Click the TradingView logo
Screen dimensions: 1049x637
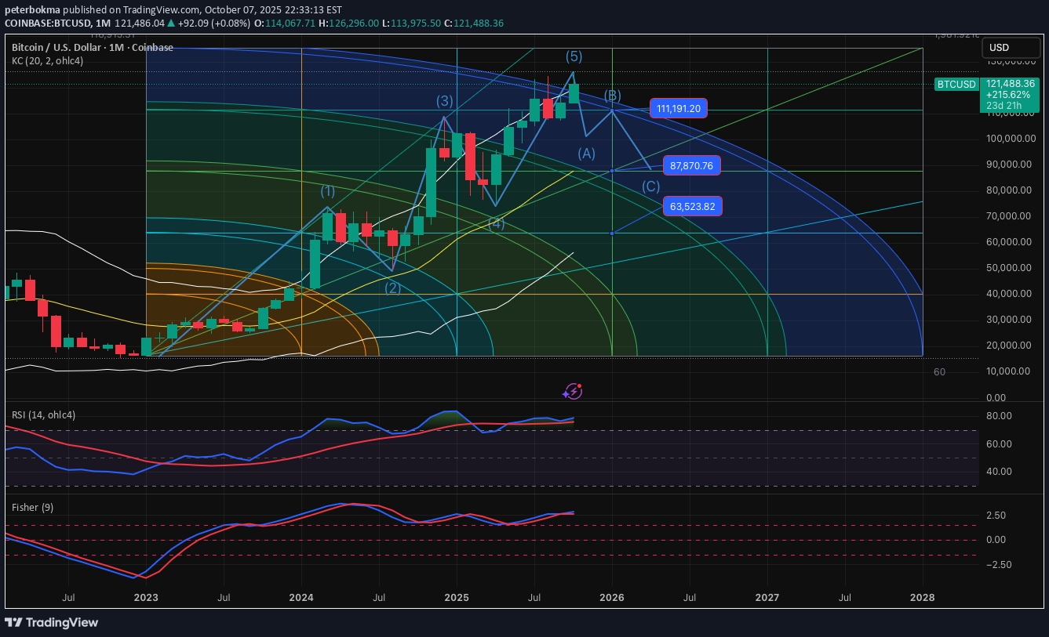(52, 622)
